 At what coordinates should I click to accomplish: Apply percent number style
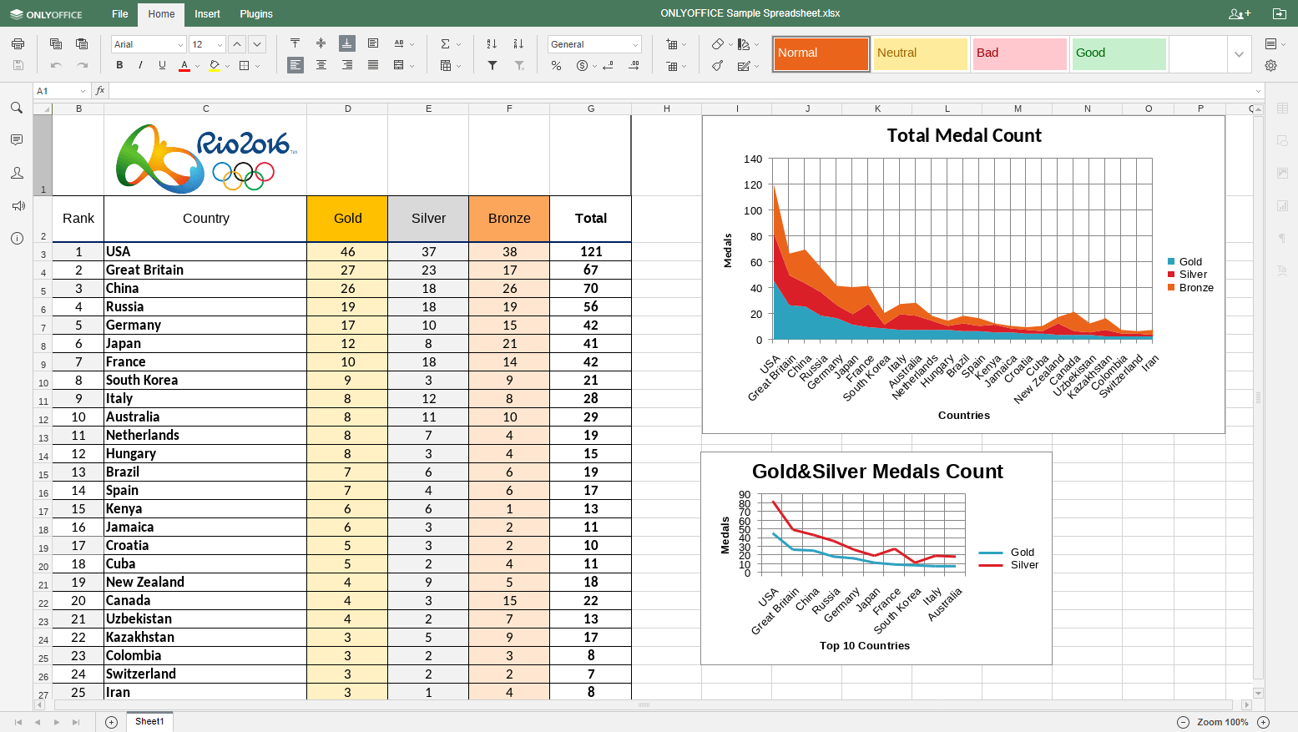tap(556, 65)
